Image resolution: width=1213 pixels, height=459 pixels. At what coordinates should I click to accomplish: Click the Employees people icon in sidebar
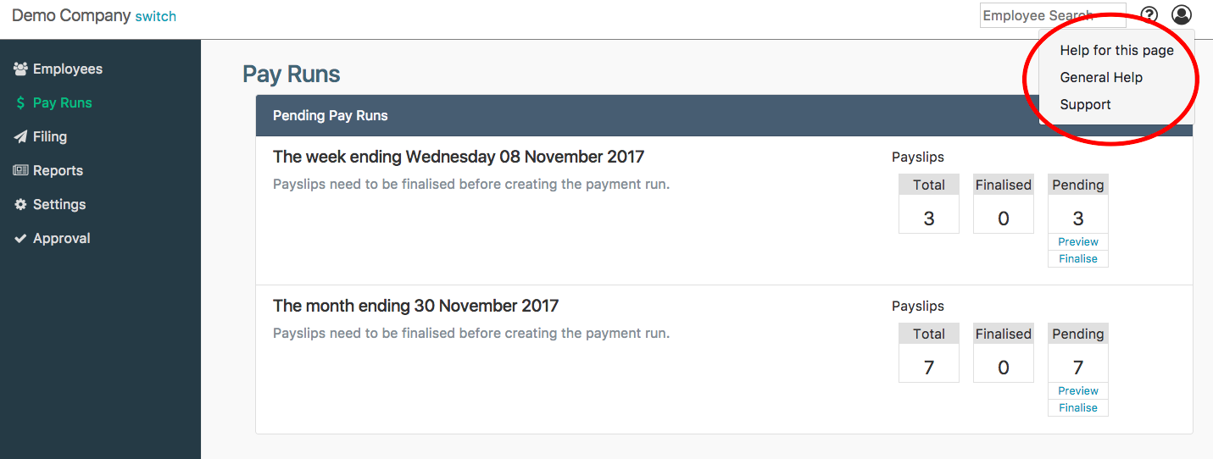pyautogui.click(x=21, y=69)
